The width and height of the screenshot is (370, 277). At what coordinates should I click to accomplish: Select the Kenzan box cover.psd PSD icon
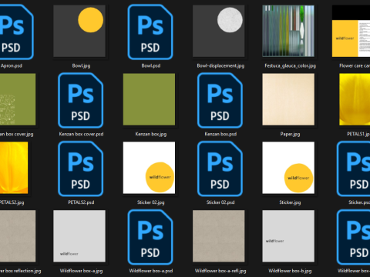(x=81, y=100)
